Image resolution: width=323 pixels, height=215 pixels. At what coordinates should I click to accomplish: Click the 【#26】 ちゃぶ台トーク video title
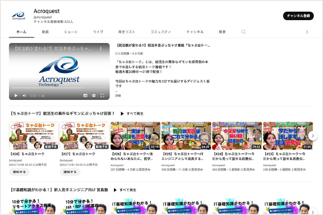pos(132,156)
